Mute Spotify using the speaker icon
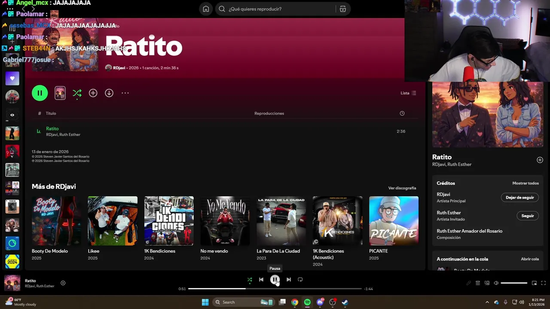The height and width of the screenshot is (309, 550). pyautogui.click(x=496, y=283)
